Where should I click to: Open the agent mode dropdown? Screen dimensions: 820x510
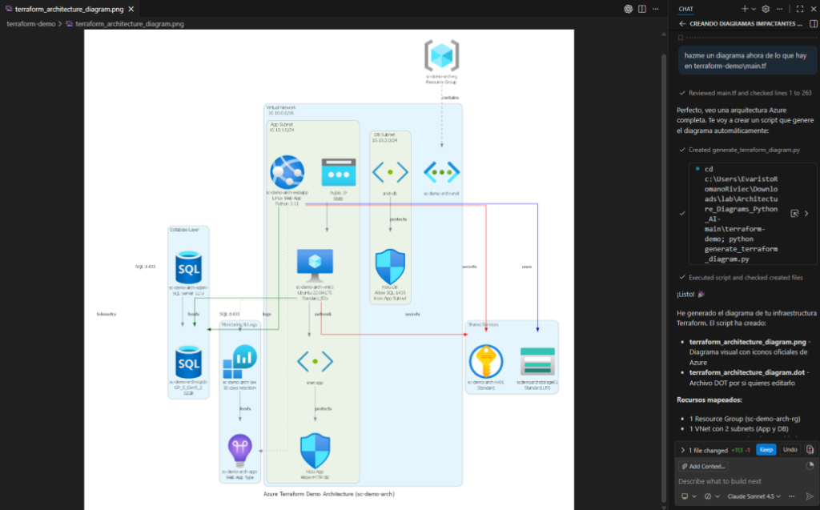point(686,496)
